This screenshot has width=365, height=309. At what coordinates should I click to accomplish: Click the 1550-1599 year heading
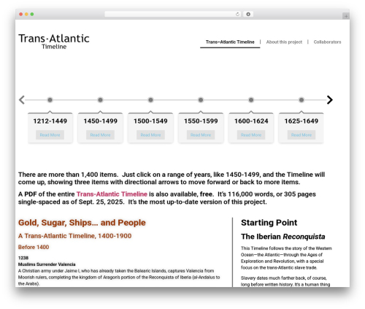[x=201, y=121]
